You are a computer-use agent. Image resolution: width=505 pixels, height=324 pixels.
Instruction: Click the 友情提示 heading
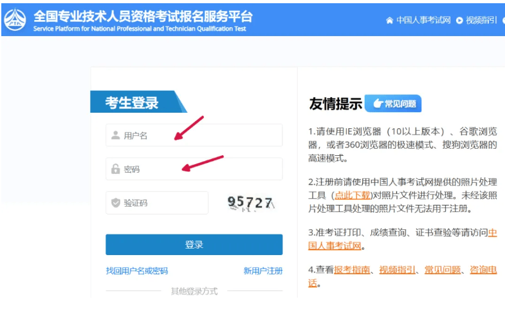coord(336,104)
